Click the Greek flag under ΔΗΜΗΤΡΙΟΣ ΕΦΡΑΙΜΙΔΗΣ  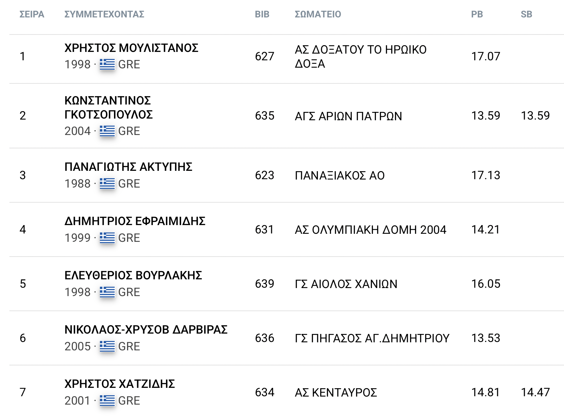[x=107, y=238]
